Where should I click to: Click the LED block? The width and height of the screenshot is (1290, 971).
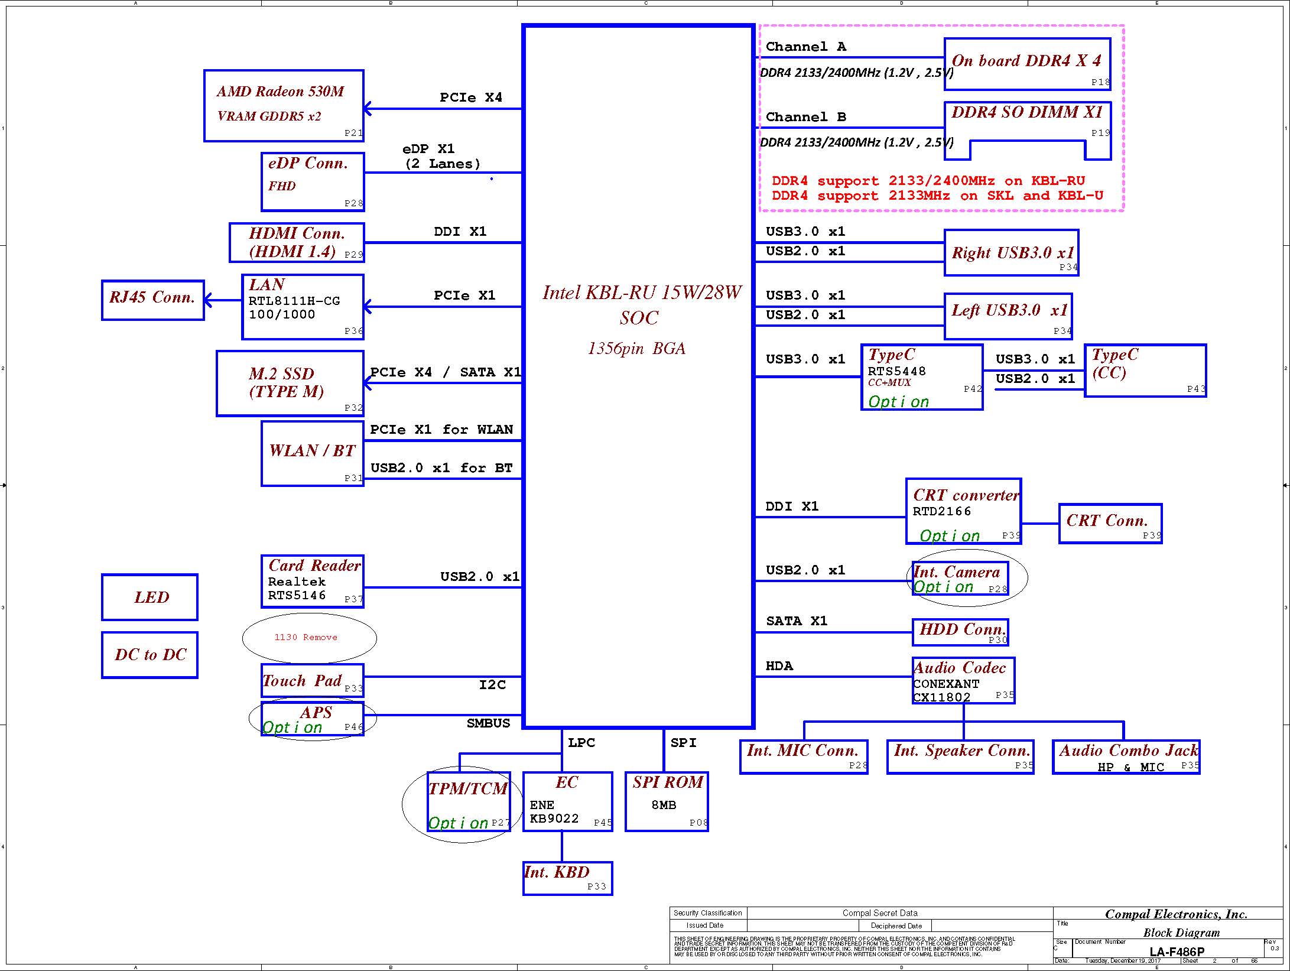point(150,597)
